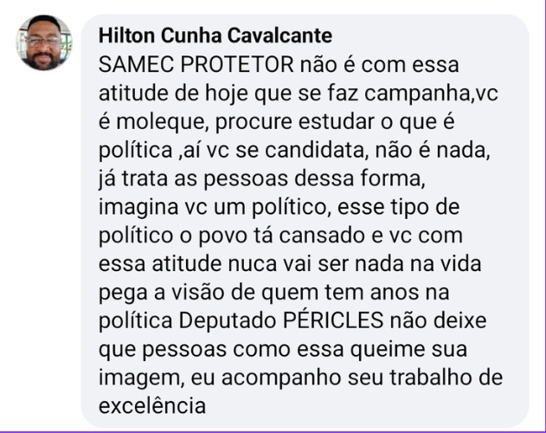Click the "SAMEC PROTETOR" mention in the comment
The image size is (546, 433).
(196, 64)
